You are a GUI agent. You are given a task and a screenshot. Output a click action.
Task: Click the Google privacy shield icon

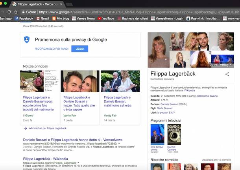tap(27, 39)
